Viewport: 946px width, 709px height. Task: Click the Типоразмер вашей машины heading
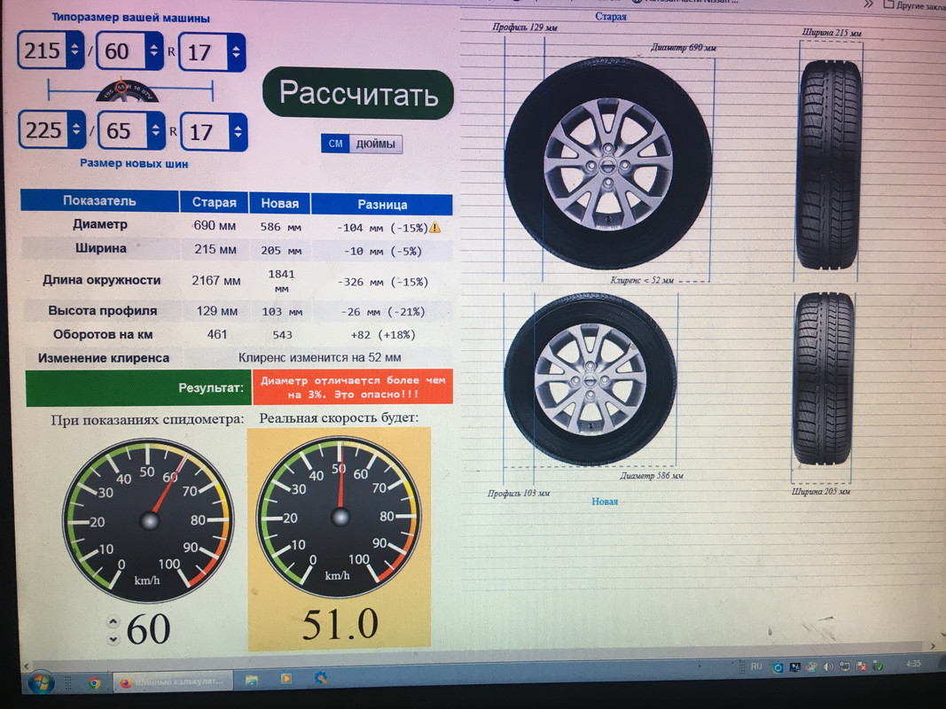(130, 18)
